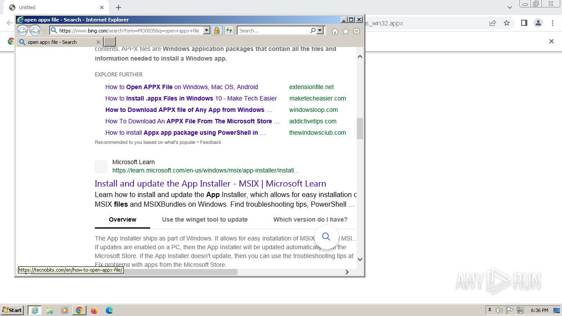562x316 pixels.
Task: Close the 'Untitled' Chrome tab
Action: pos(102,7)
